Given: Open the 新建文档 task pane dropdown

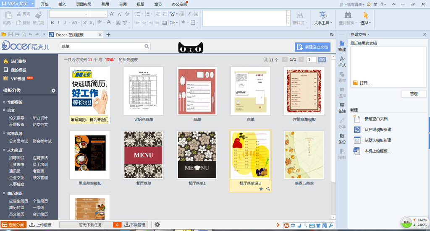Looking at the screenshot, I should point(368,34).
